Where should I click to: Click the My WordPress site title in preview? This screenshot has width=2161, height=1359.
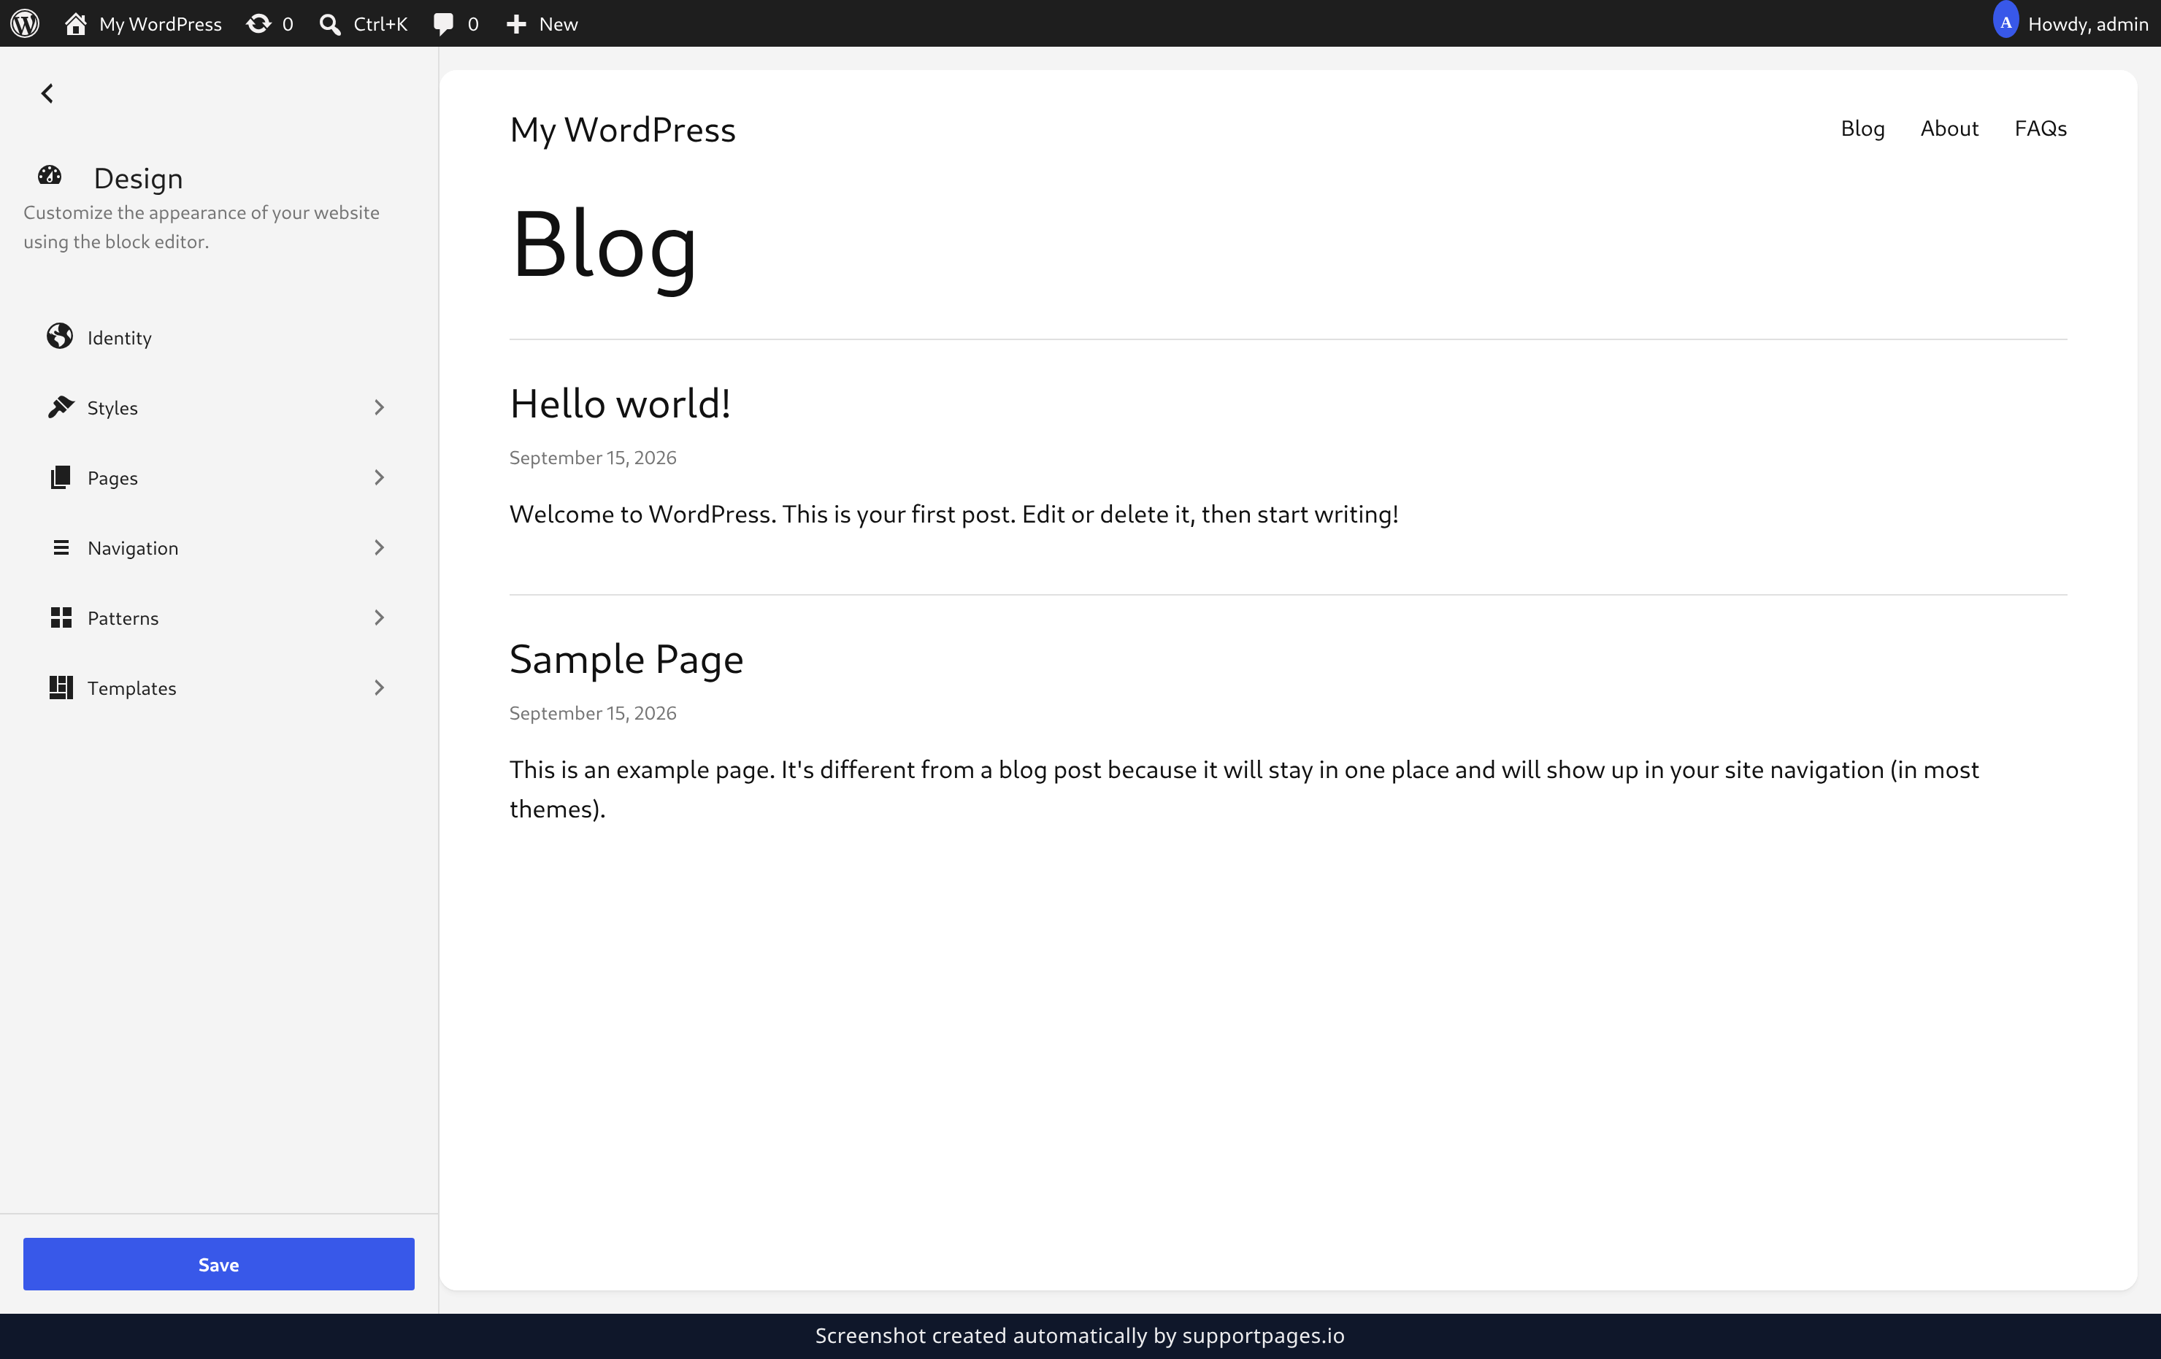pyautogui.click(x=623, y=130)
